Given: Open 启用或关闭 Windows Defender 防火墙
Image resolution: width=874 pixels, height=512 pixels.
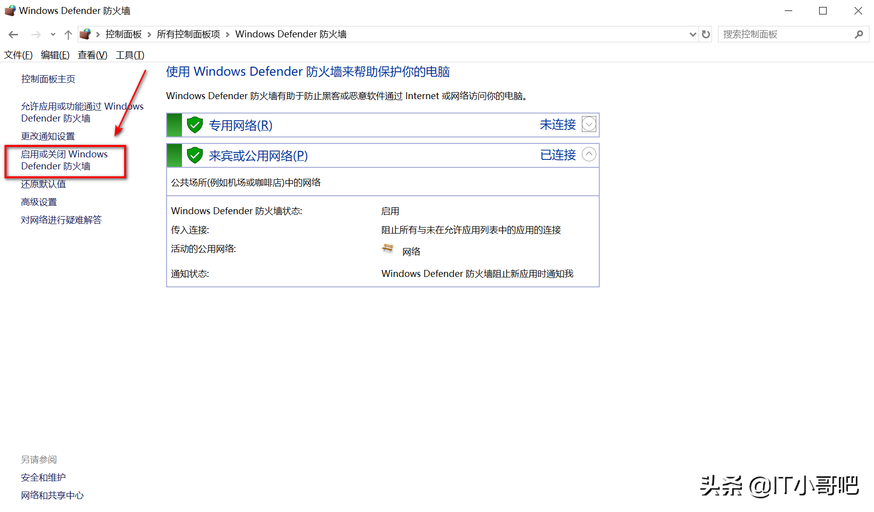Looking at the screenshot, I should click(64, 160).
